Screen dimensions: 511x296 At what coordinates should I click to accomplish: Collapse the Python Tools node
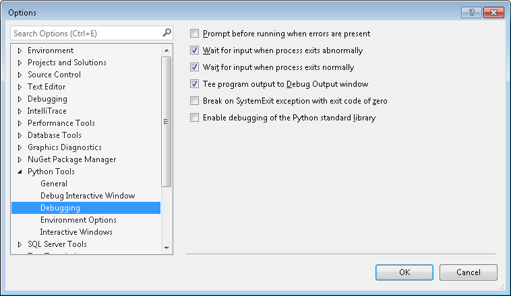tap(20, 172)
